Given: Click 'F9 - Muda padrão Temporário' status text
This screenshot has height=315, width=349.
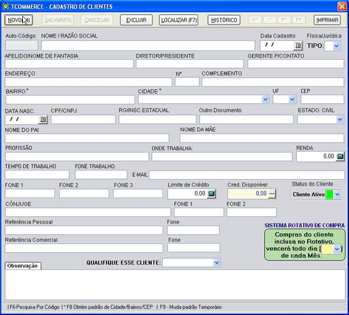Looking at the screenshot, I should click(191, 307).
